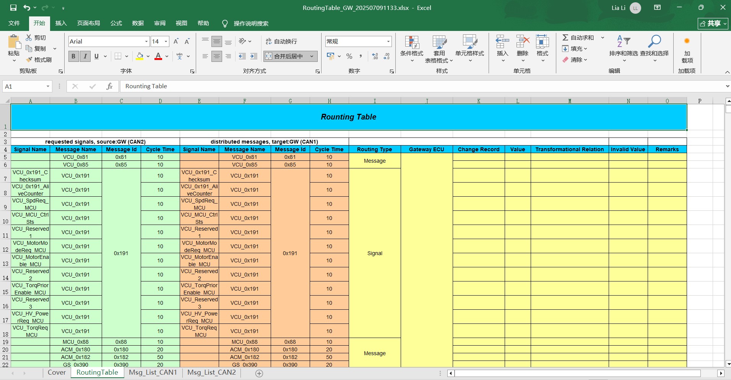
Task: Click the yellow fill color bucket
Action: coord(140,57)
